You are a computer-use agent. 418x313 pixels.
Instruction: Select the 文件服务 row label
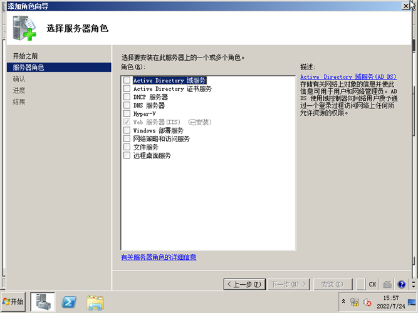(x=146, y=147)
